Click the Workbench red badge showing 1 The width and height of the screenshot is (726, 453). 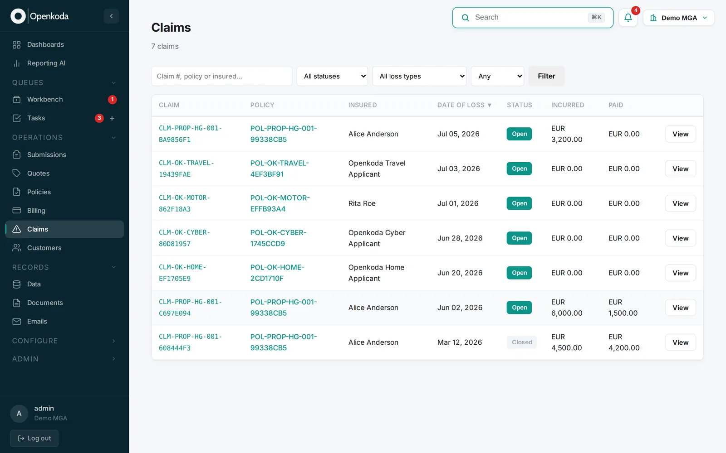[x=113, y=100]
